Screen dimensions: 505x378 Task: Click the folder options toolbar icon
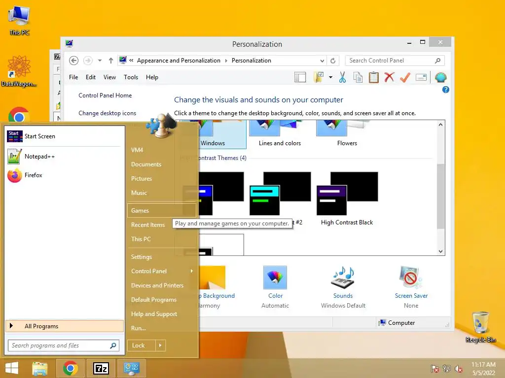(319, 77)
